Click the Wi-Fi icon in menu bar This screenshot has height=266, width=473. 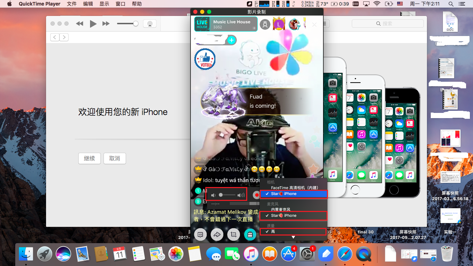tap(377, 4)
